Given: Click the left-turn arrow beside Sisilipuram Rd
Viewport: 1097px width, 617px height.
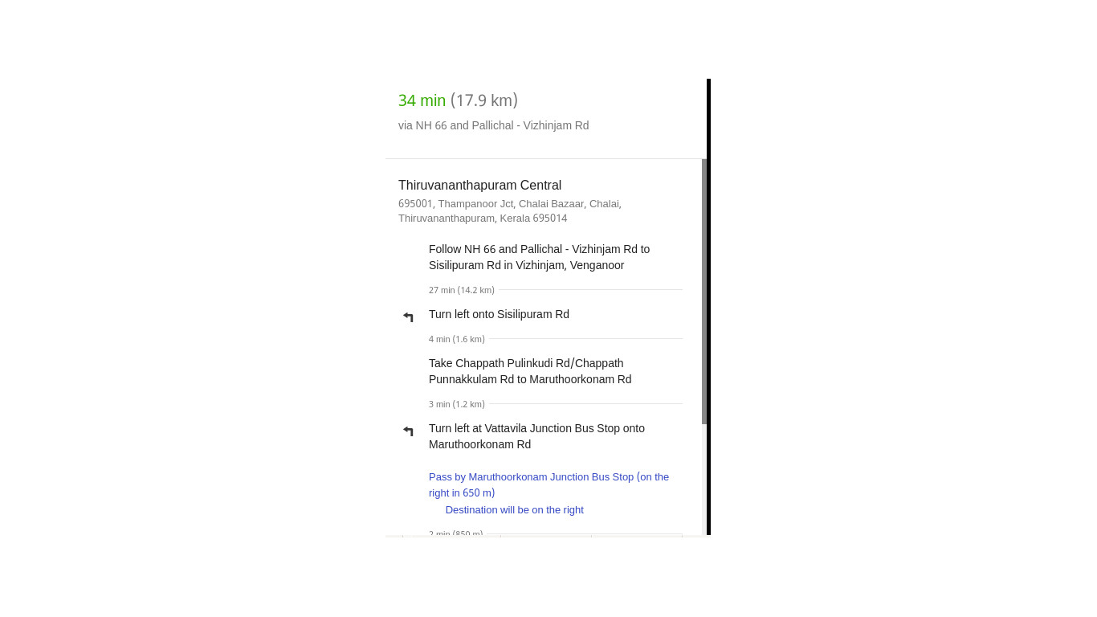Looking at the screenshot, I should pyautogui.click(x=409, y=317).
